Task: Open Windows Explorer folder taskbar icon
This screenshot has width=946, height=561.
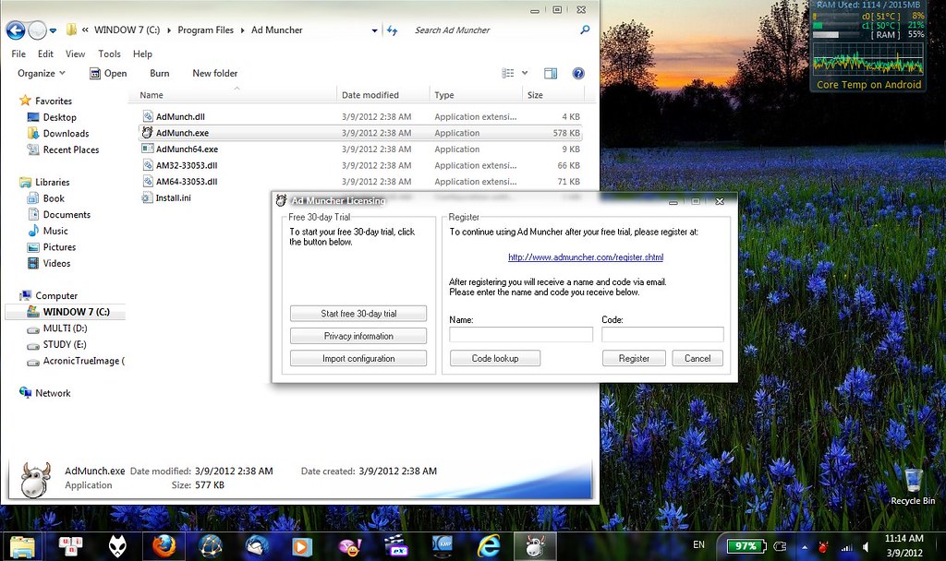Action: 22,546
